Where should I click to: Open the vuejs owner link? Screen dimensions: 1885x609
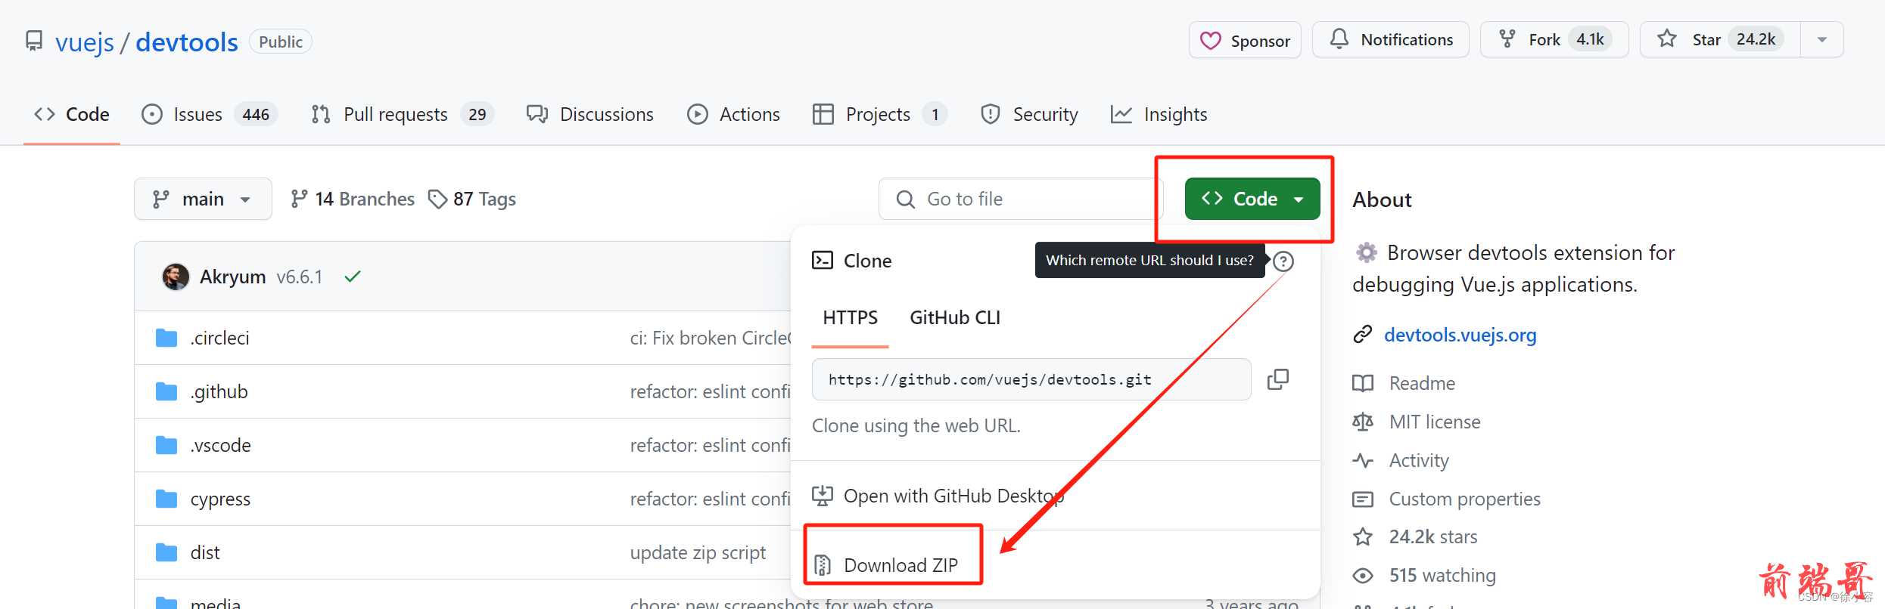[85, 42]
